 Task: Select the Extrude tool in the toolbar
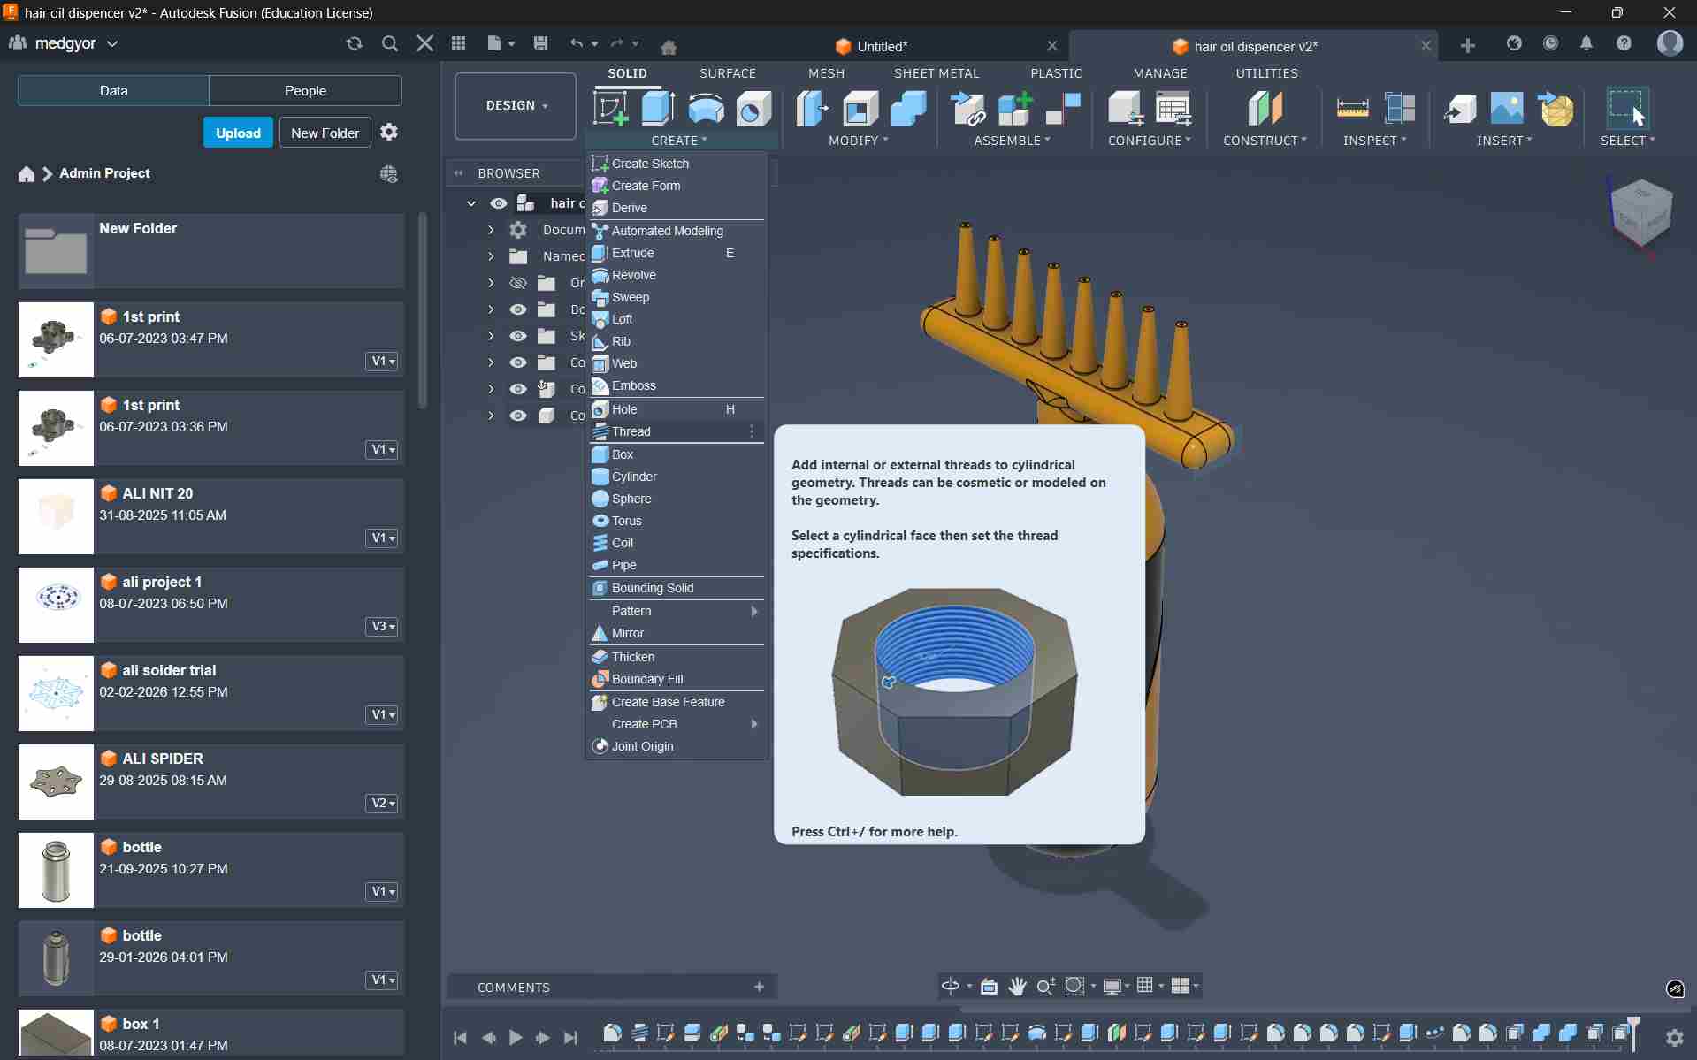tap(658, 109)
